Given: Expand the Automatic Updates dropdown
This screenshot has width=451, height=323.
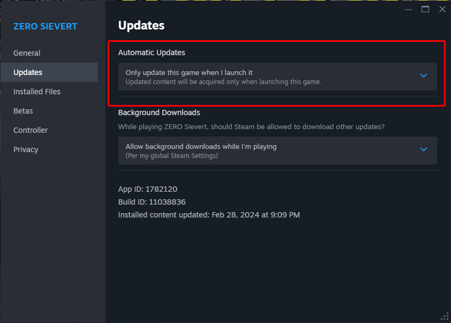Looking at the screenshot, I should click(278, 77).
